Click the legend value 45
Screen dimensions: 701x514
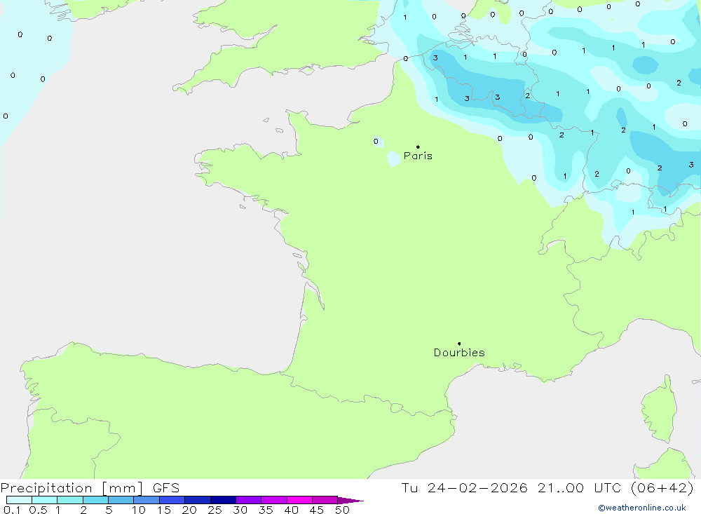[317, 510]
